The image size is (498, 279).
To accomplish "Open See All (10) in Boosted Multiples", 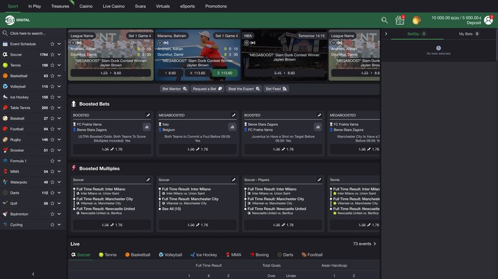I will (171, 209).
